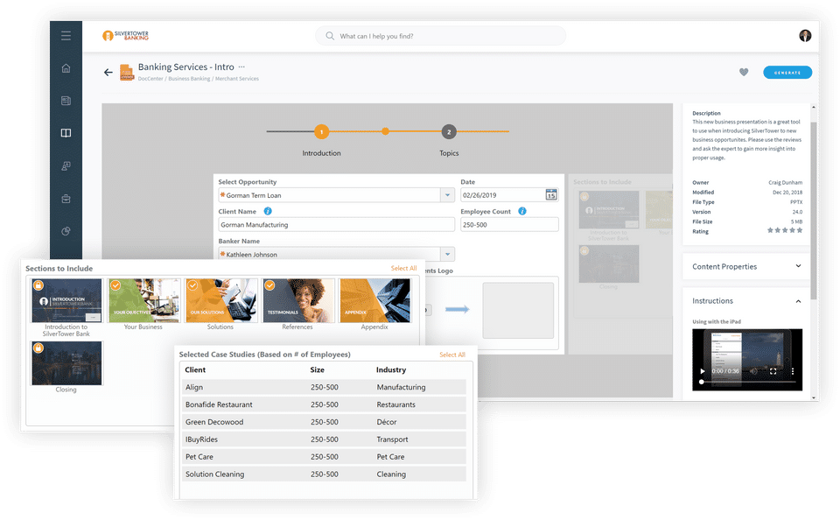Show info tooltip for Client Name
The height and width of the screenshot is (520, 840).
[x=268, y=211]
